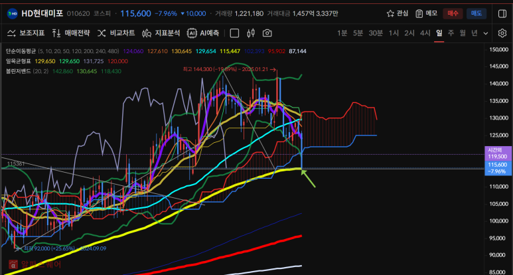Change chart type via candlestick icon
Viewport: 513px width, 275px height.
(251, 33)
